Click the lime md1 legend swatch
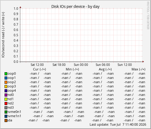The height and width of the screenshot is (129, 151). [6, 99]
